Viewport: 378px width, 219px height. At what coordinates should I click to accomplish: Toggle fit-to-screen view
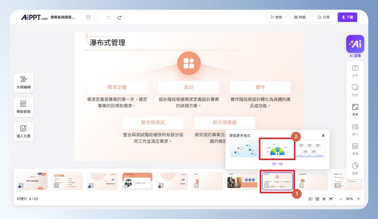(x=325, y=199)
